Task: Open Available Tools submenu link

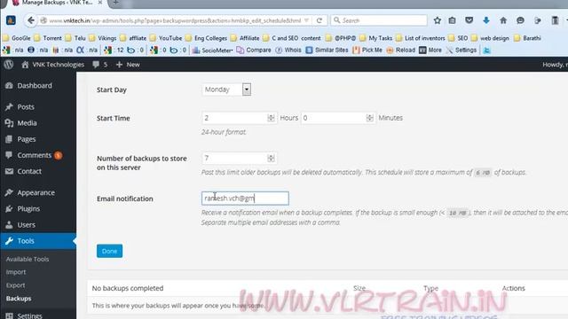Action: [28, 259]
